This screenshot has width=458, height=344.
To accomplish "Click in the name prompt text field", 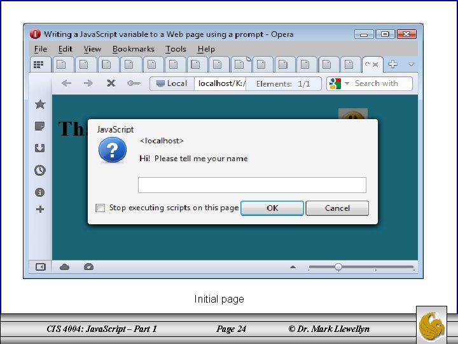I will pos(252,185).
